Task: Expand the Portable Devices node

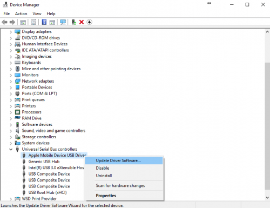Action: [x=11, y=88]
